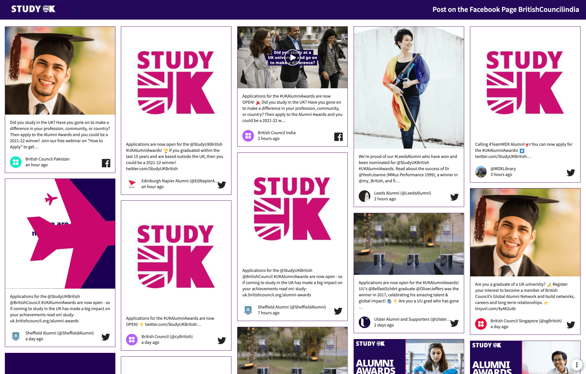Open Ulster Alumni and Supporters author name

click(x=412, y=319)
